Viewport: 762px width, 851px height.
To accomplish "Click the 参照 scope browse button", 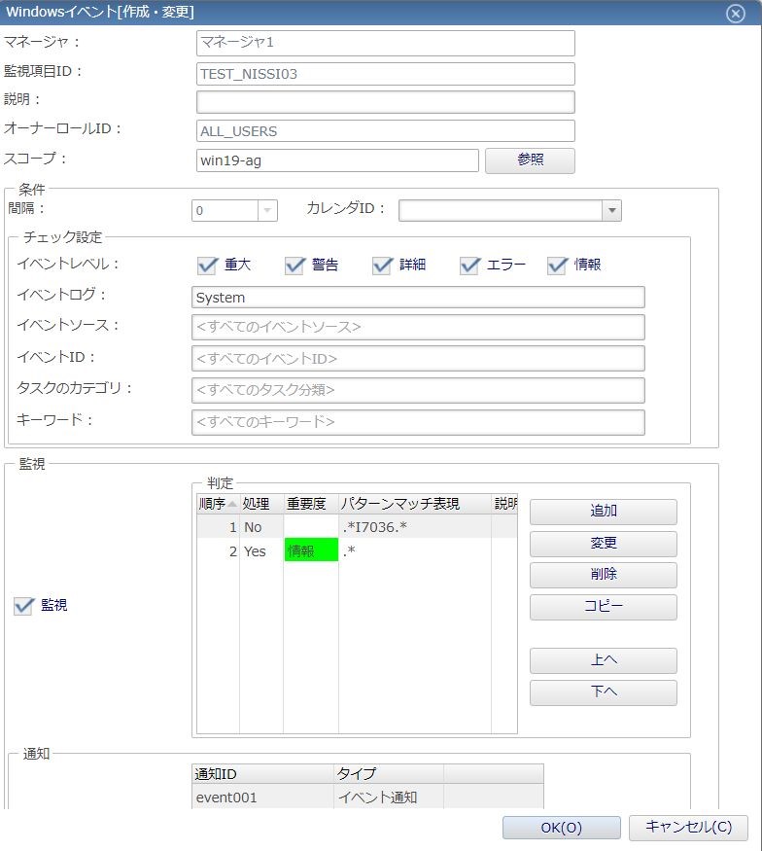I will click(530, 160).
